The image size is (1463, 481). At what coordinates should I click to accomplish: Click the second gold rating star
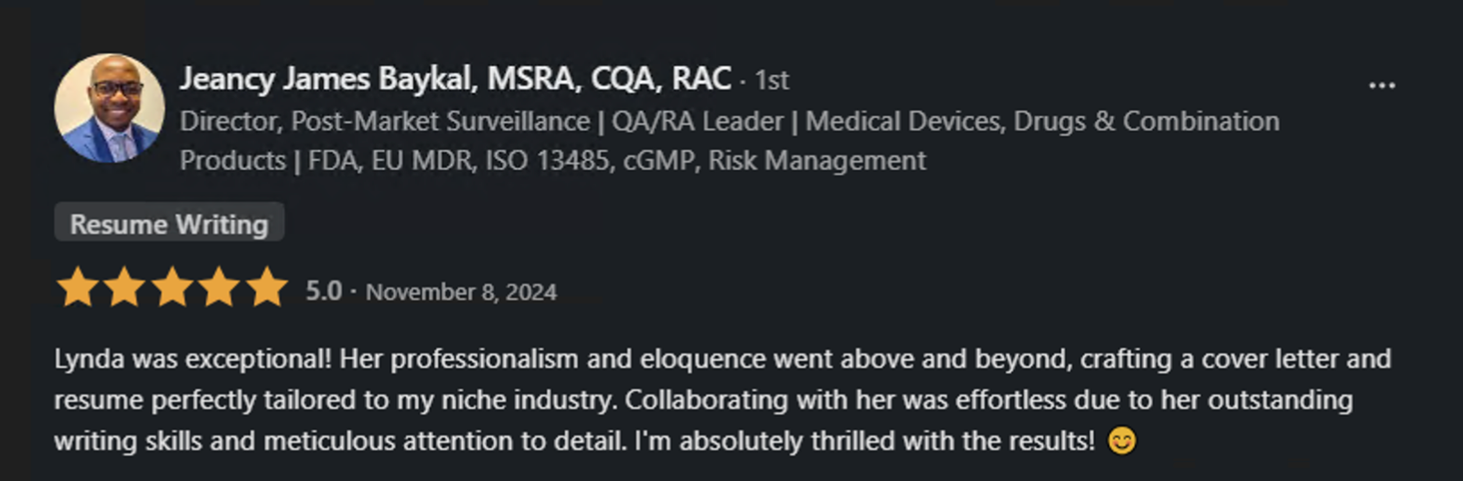pos(124,287)
